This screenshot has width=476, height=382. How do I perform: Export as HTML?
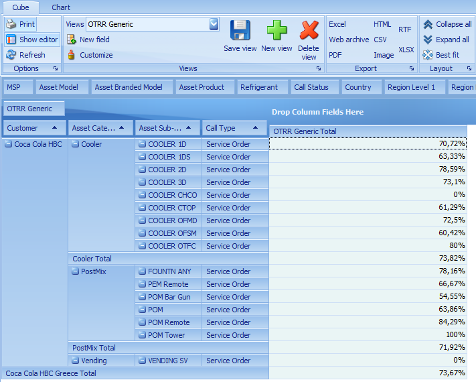coord(382,24)
